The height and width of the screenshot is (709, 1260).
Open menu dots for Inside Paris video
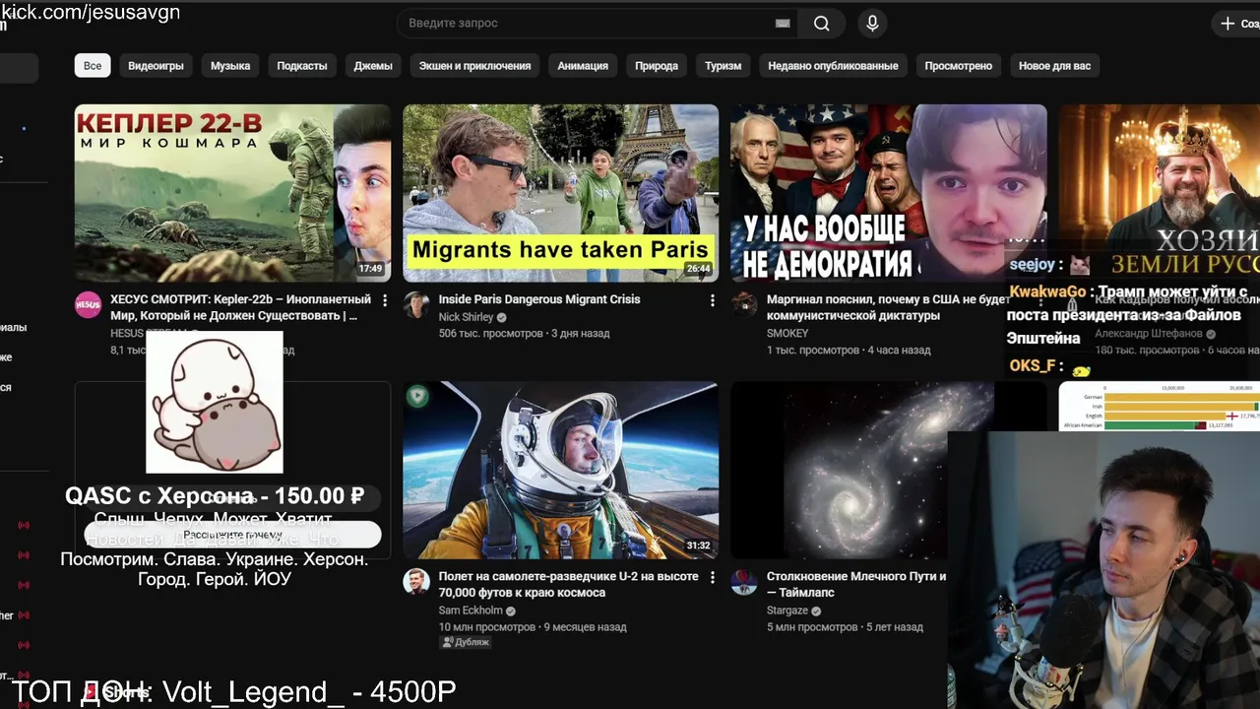pos(713,300)
